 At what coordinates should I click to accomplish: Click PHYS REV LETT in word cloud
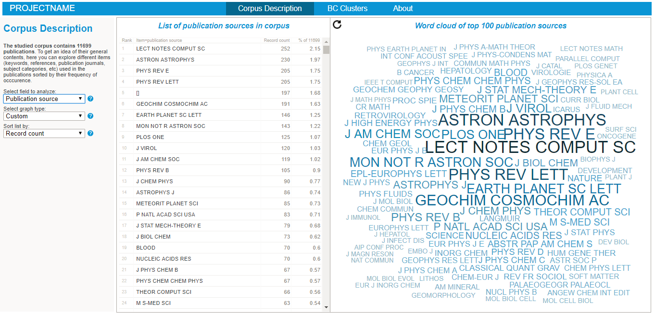[x=508, y=174]
